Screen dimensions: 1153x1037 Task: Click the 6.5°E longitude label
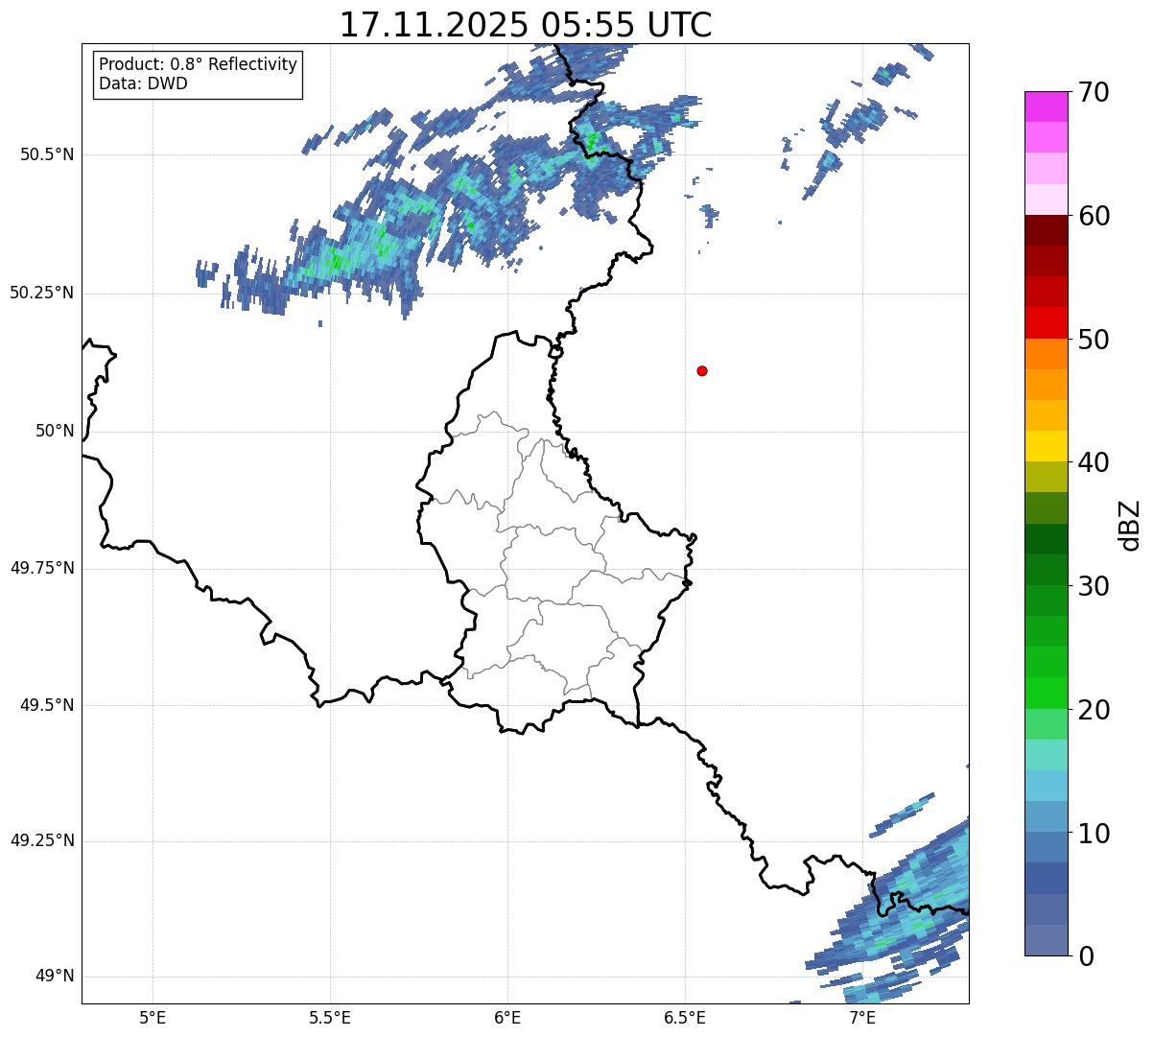pyautogui.click(x=685, y=1017)
